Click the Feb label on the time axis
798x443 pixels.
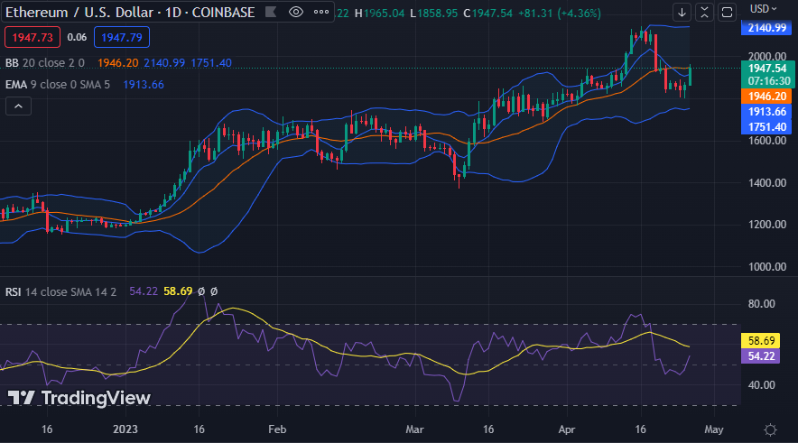pos(277,429)
